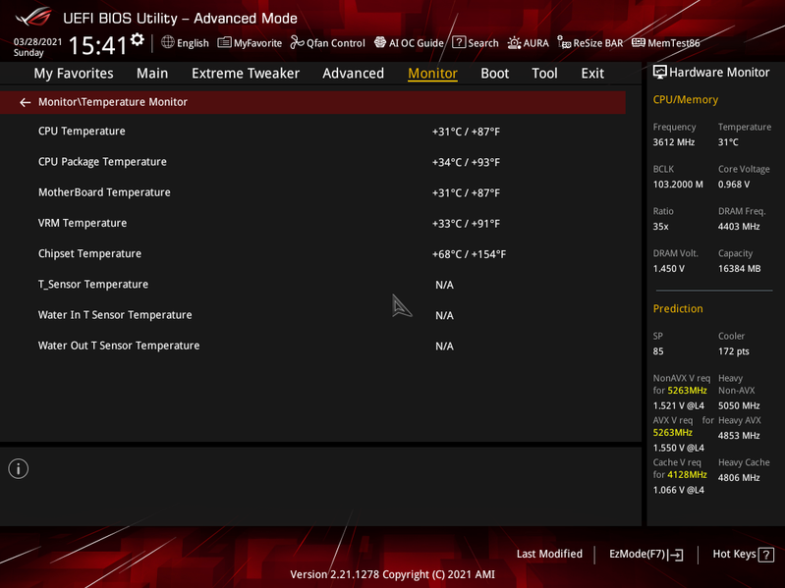Go to the Exit tab
Image resolution: width=785 pixels, height=588 pixels.
click(x=592, y=74)
